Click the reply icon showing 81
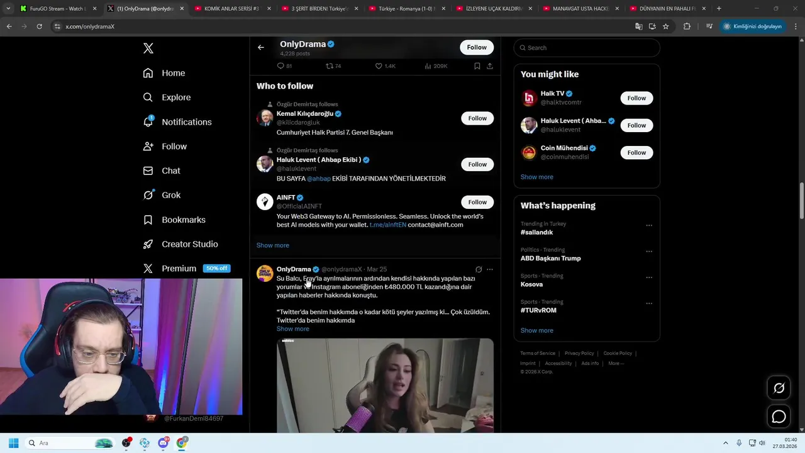 pyautogui.click(x=280, y=66)
